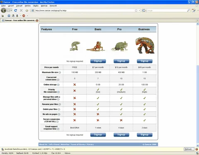Click help icon beside Email support response time

coord(58,129)
